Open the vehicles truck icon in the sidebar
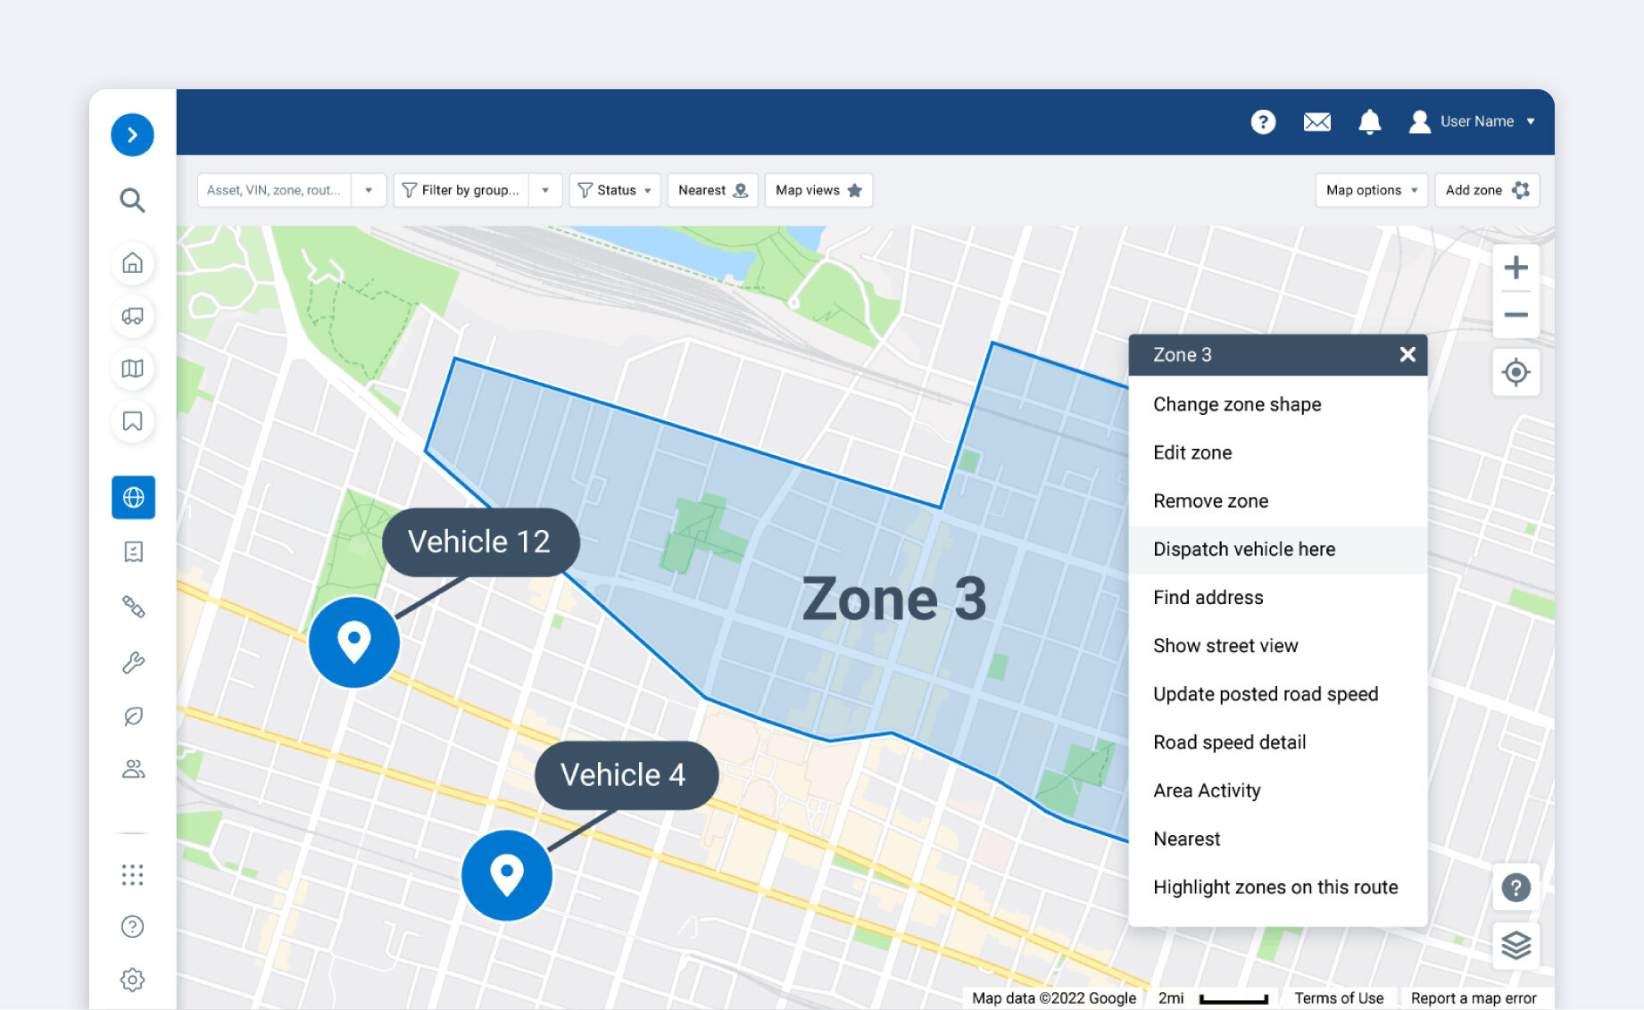 132,316
